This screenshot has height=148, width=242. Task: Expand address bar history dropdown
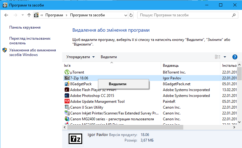pyautogui.click(x=125, y=15)
